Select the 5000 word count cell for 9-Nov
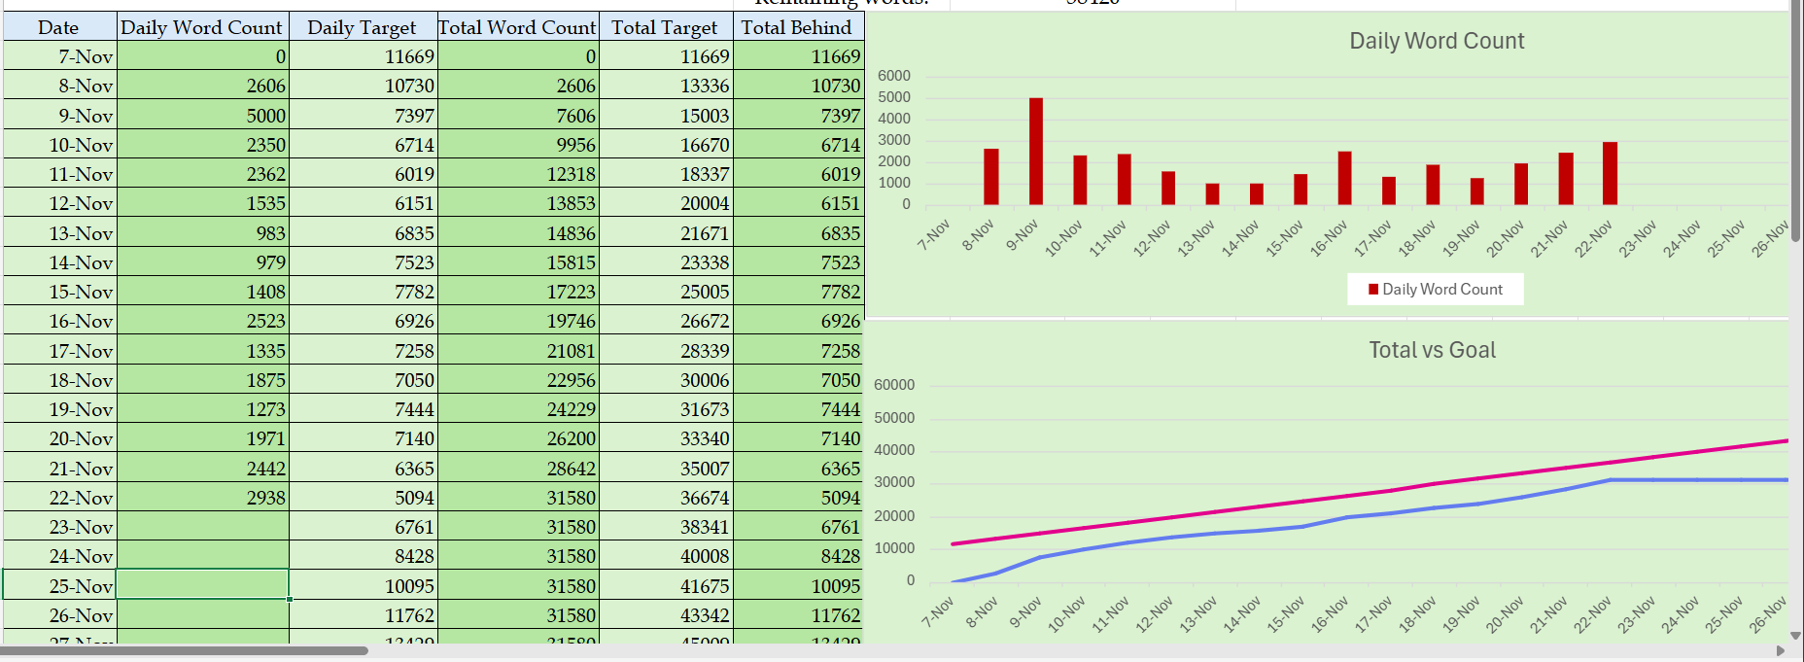The height and width of the screenshot is (662, 1804). 202,116
